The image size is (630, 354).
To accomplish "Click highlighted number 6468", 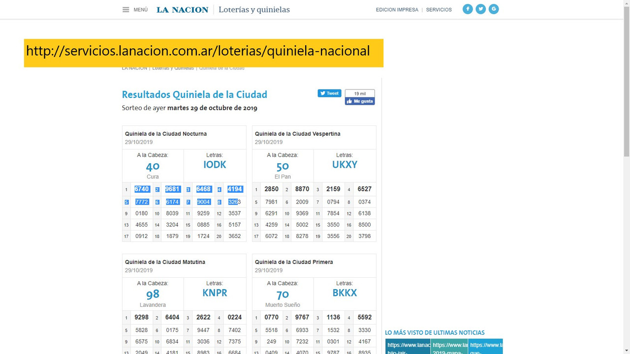I will pos(204,189).
